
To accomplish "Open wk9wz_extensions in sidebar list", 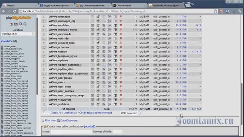I will click(x=12, y=73).
